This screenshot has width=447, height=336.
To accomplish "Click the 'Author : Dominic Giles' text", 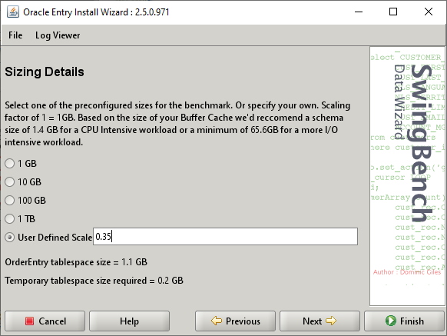I will 407,272.
